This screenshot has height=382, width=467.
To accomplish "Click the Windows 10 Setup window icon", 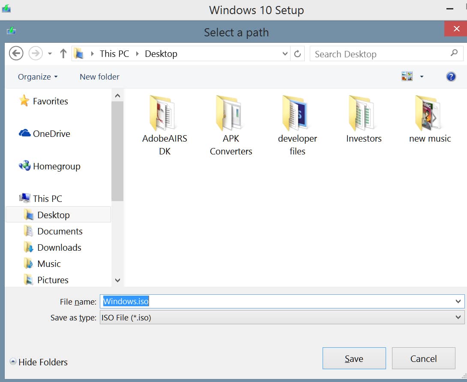I will pos(6,8).
